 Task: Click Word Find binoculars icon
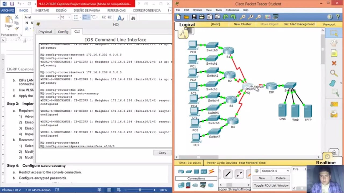[x=133, y=18]
